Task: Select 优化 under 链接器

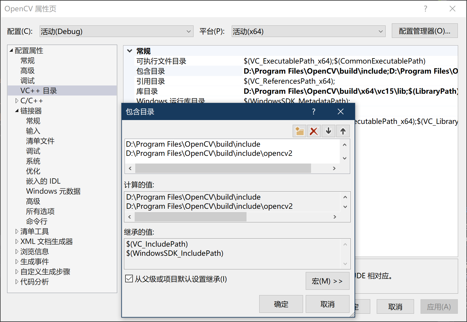Action: point(33,171)
